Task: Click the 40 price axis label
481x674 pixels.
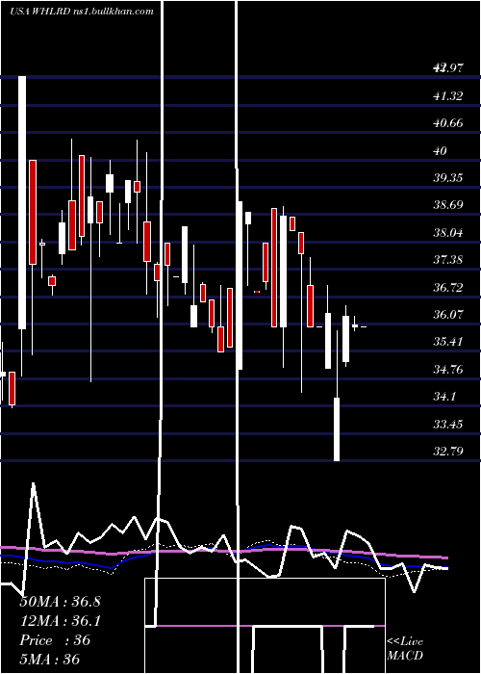Action: (441, 151)
